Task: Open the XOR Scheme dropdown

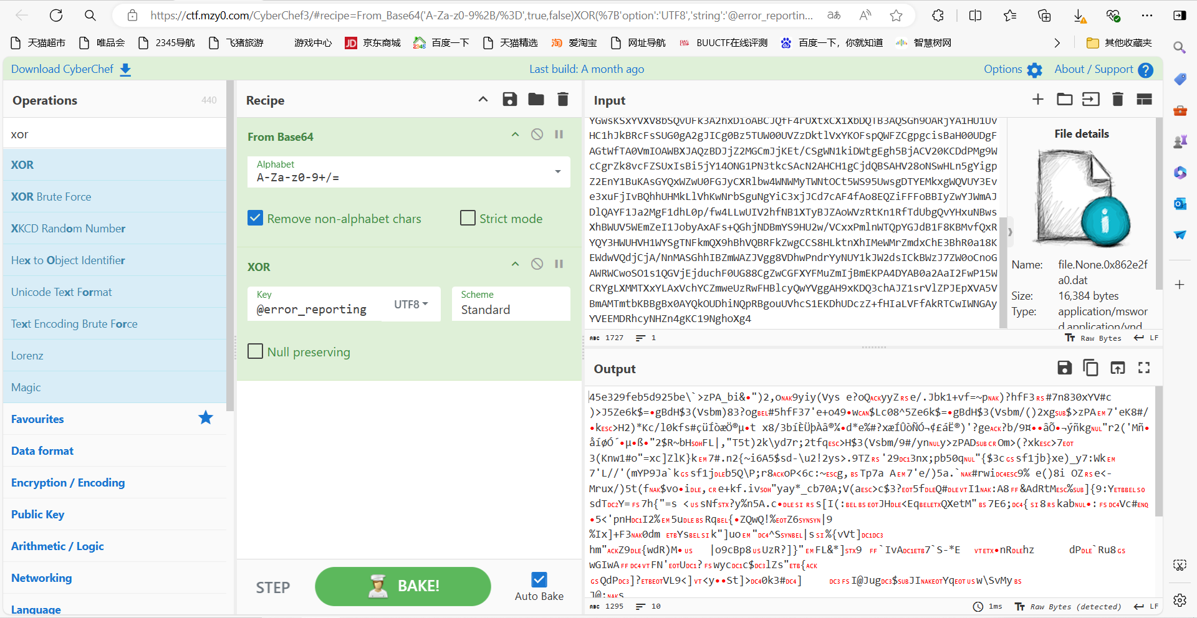Action: click(511, 304)
